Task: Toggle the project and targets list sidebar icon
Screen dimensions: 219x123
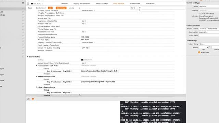Action: click(x=28, y=4)
